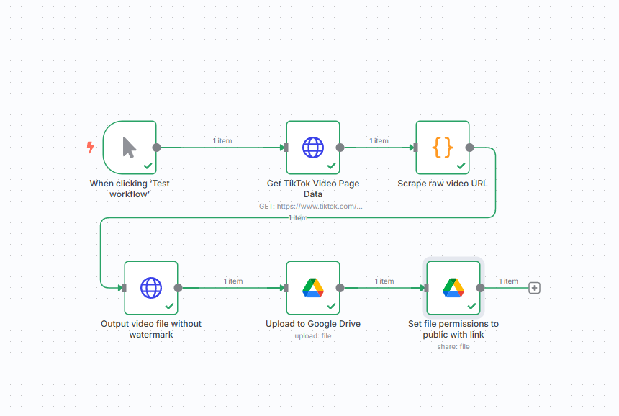Click success checkmark on Set file permissions node
This screenshot has height=416, width=619.
click(471, 307)
